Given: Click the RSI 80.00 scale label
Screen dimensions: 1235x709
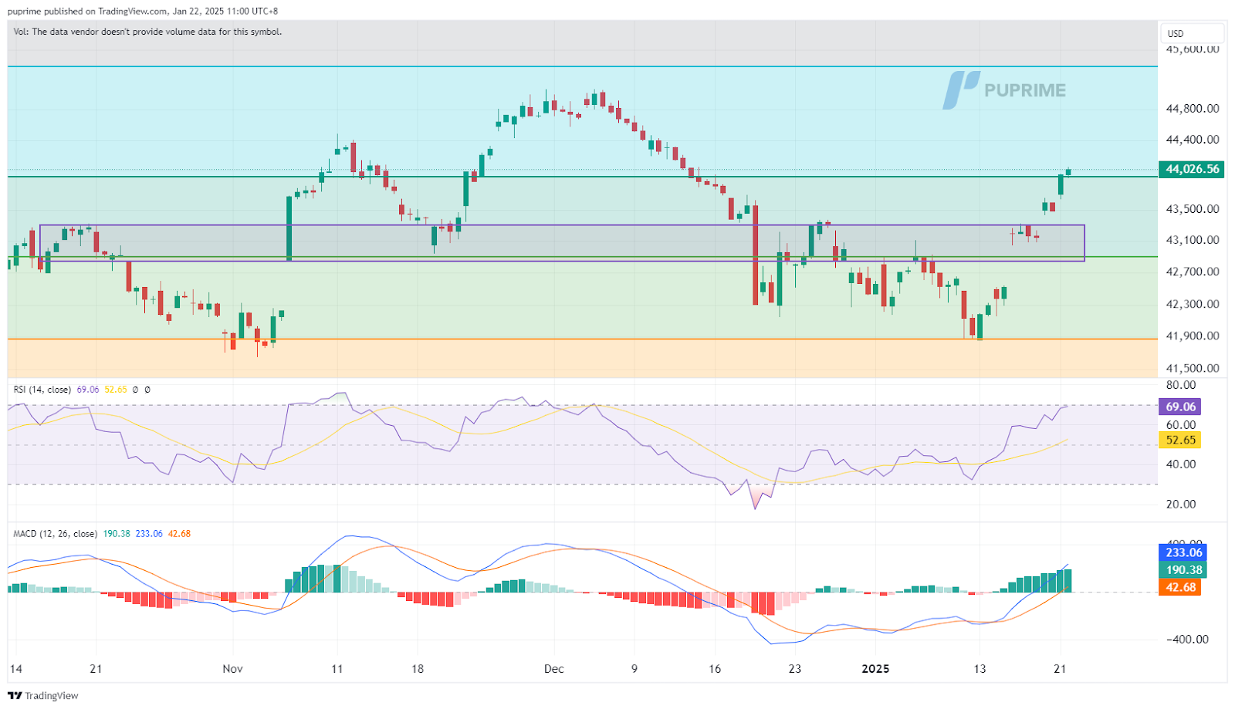Looking at the screenshot, I should coord(1180,385).
